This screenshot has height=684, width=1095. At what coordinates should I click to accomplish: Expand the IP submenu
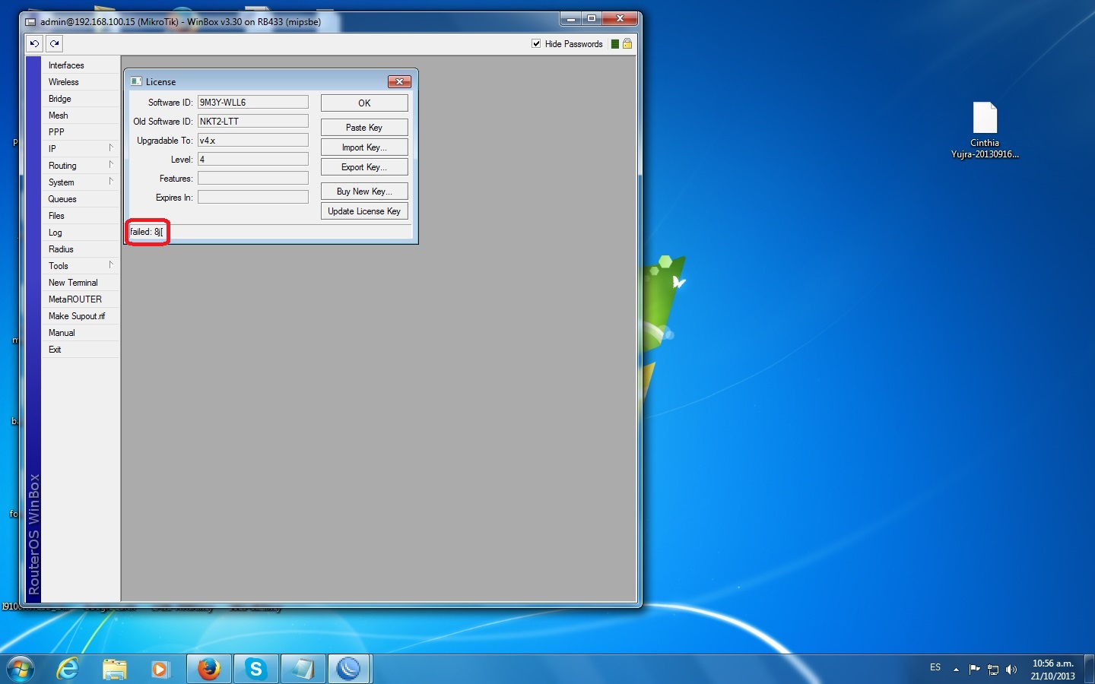click(x=80, y=149)
